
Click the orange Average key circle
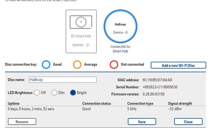pyautogui.click(x=77, y=65)
